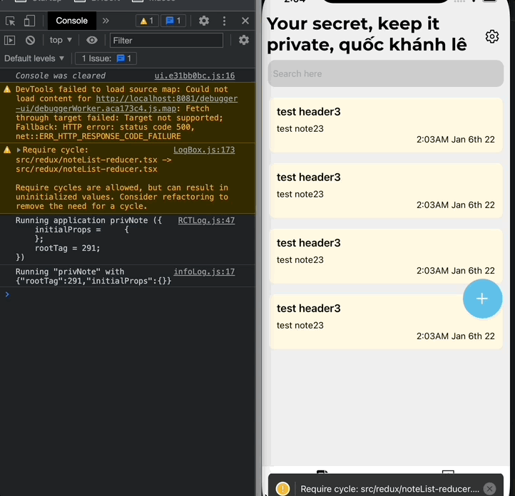Open the first test header3 note

click(x=386, y=125)
